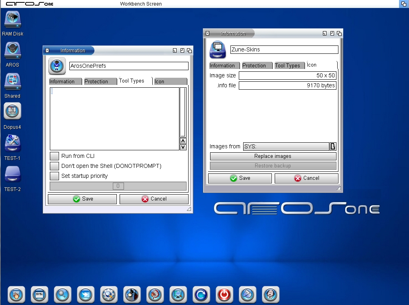Open the Icon tab in ArosOnePrefs window
This screenshot has width=409, height=305.
pyautogui.click(x=170, y=81)
